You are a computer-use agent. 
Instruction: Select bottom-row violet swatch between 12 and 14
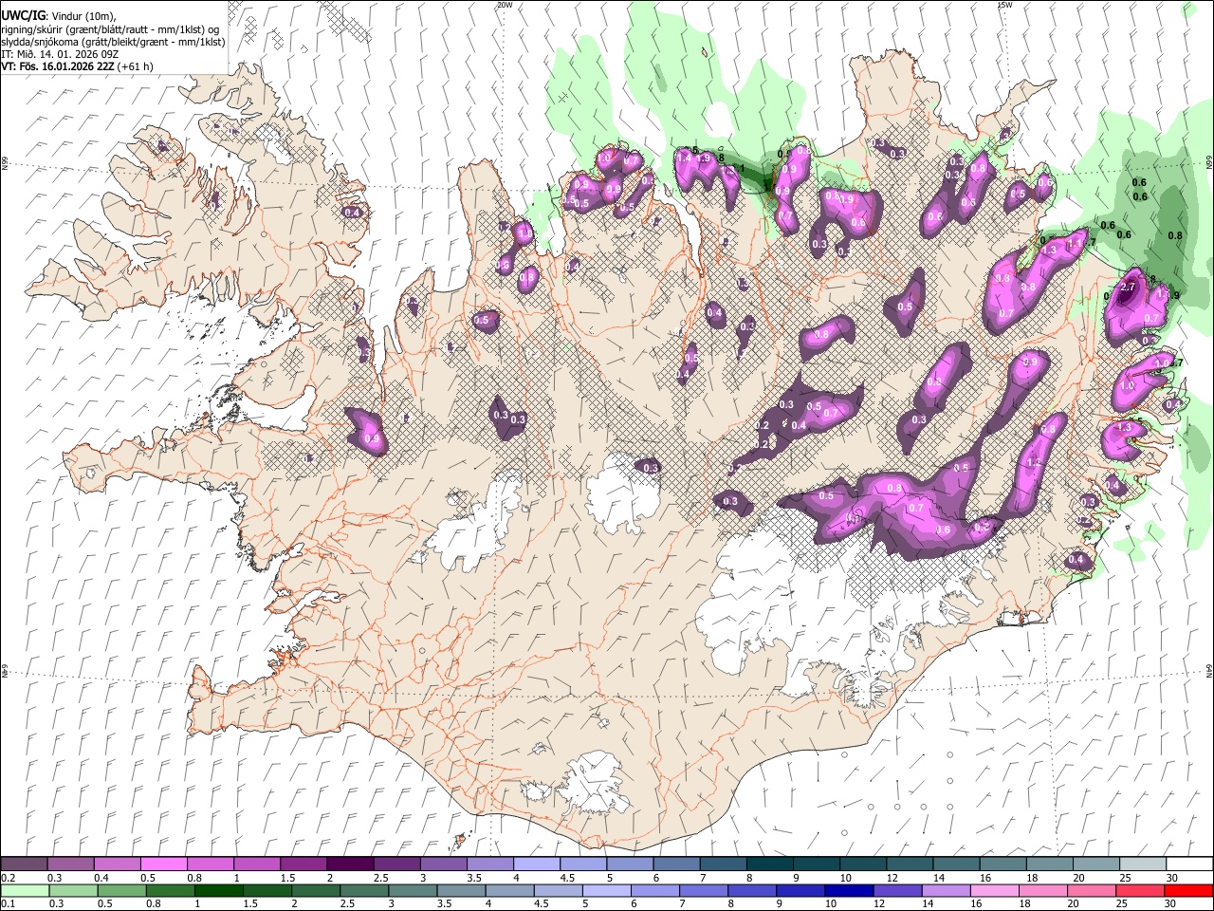(x=897, y=890)
